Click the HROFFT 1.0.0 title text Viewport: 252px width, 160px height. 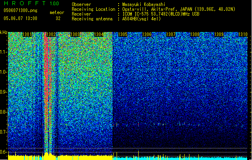[x=31, y=3]
